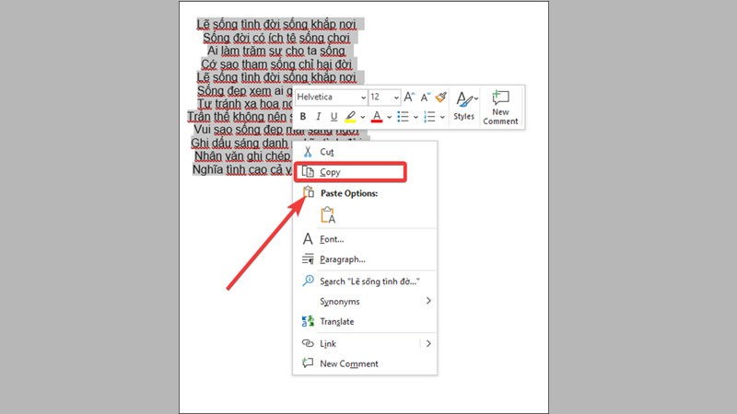Expand the numbering style dropdown
Screen dimensions: 737x414
click(x=442, y=117)
